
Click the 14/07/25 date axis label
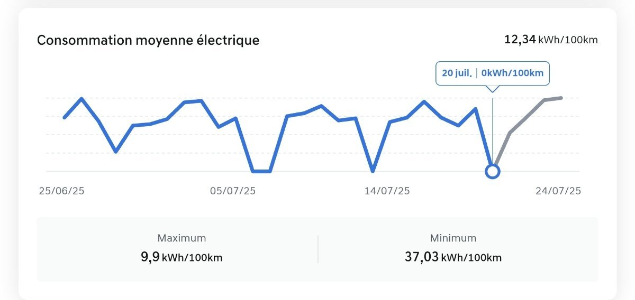(x=387, y=191)
